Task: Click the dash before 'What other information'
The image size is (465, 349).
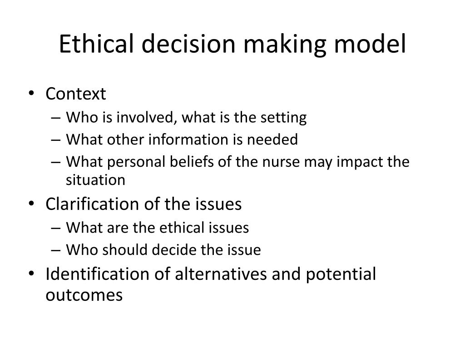Action: [56, 140]
